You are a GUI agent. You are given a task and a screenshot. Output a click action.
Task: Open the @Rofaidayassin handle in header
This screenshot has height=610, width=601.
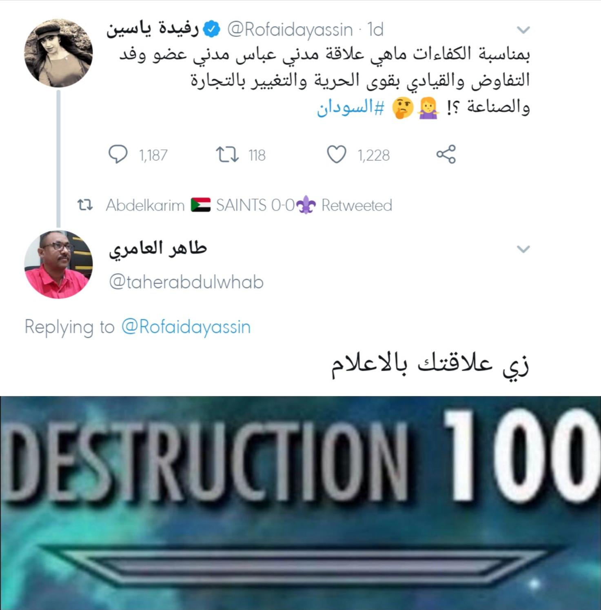click(290, 30)
